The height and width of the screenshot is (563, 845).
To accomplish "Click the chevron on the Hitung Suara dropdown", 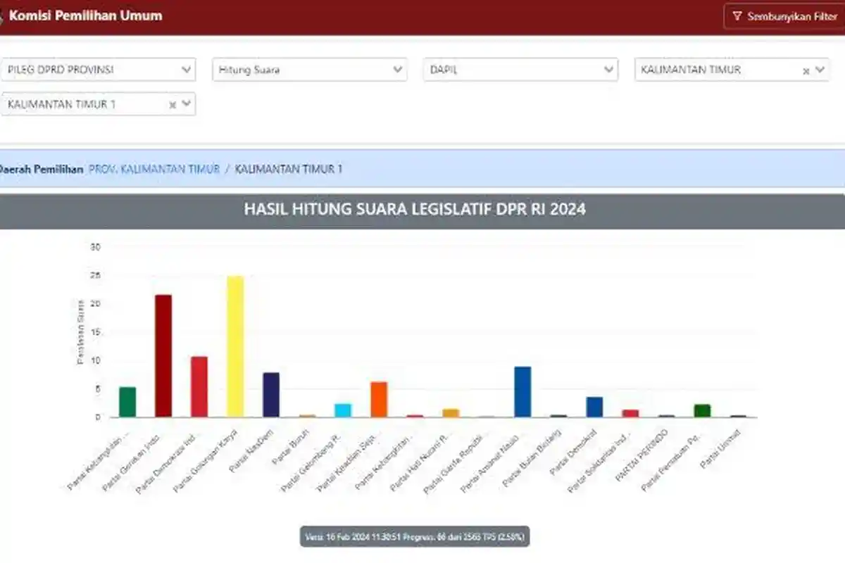I will pos(396,70).
